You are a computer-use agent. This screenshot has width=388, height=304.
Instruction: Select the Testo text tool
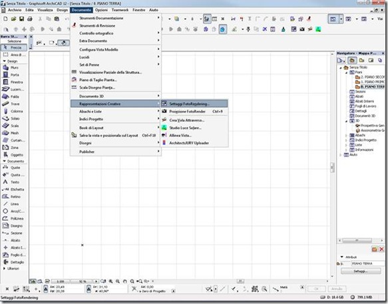pos(14,182)
